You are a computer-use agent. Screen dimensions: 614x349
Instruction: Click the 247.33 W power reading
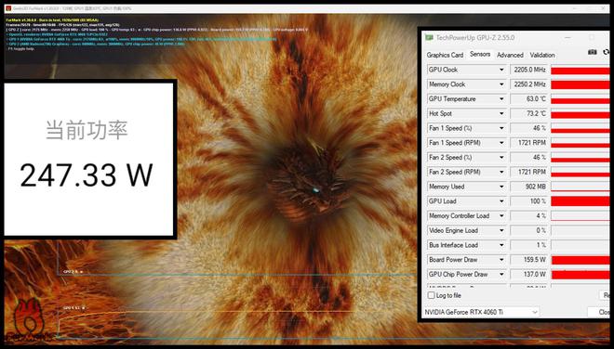pos(87,175)
